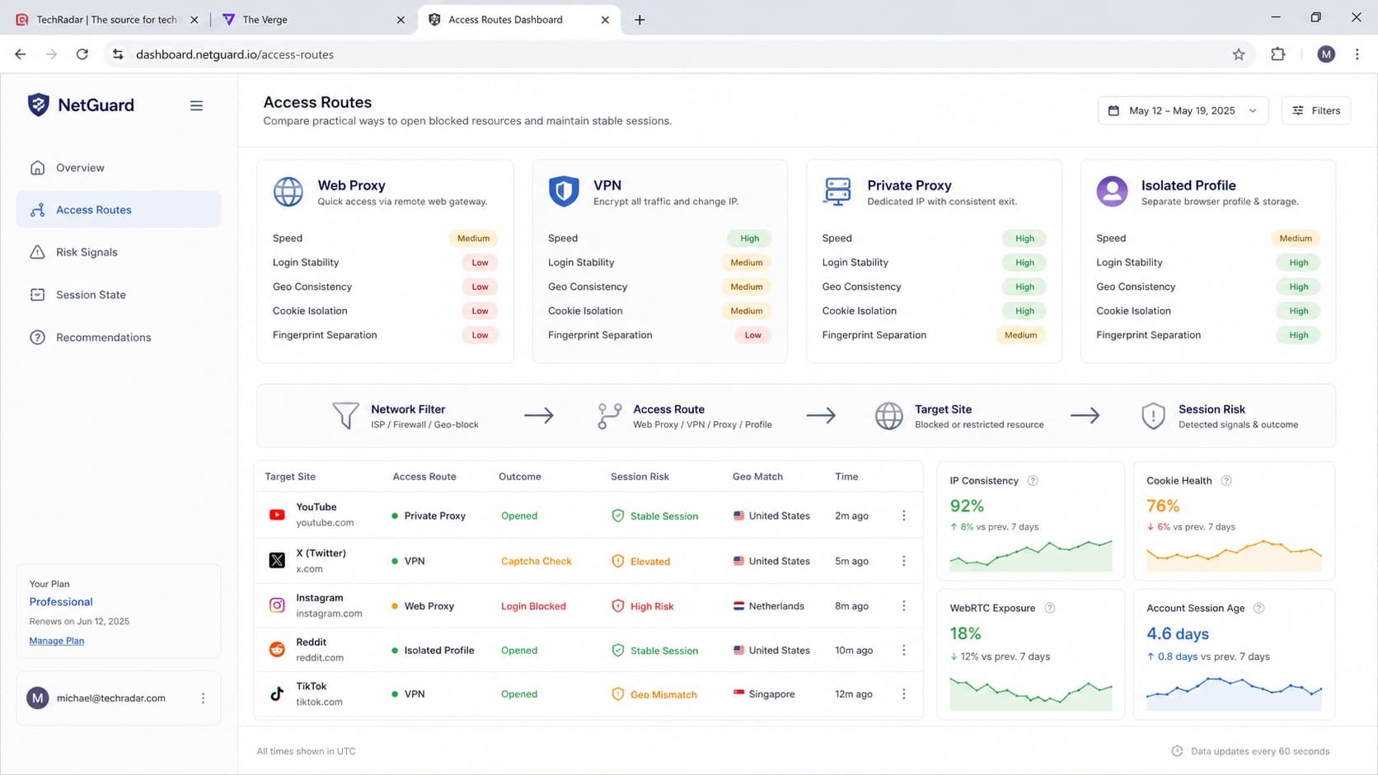Screen dimensions: 1378x775
Task: Open row options for the YouTube entry
Action: pyautogui.click(x=904, y=516)
